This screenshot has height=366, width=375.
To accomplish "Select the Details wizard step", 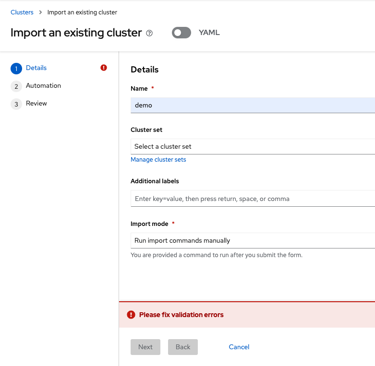I will (36, 68).
